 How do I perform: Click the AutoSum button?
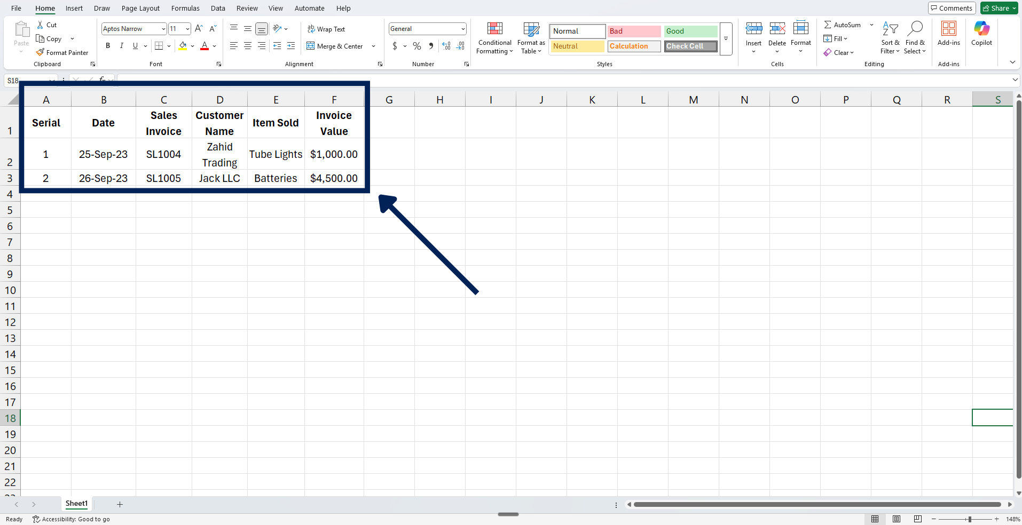coord(843,25)
